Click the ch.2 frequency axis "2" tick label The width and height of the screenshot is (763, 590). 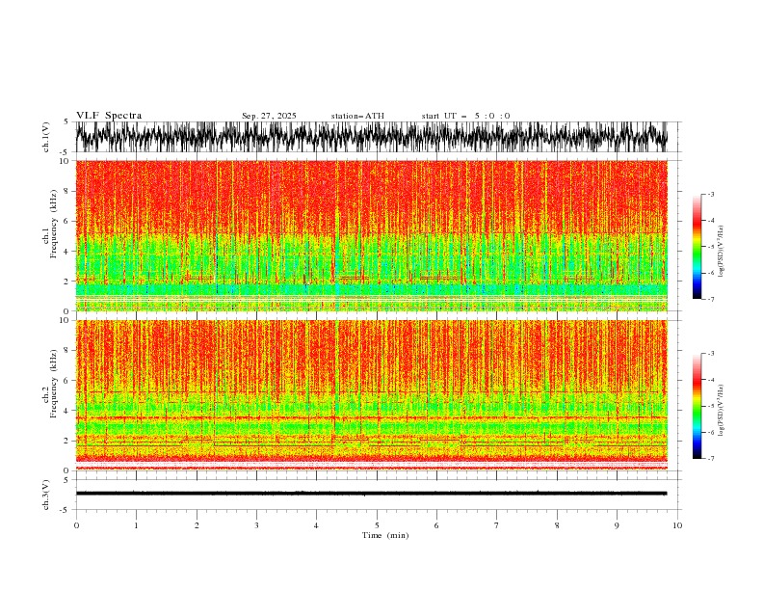[66, 441]
